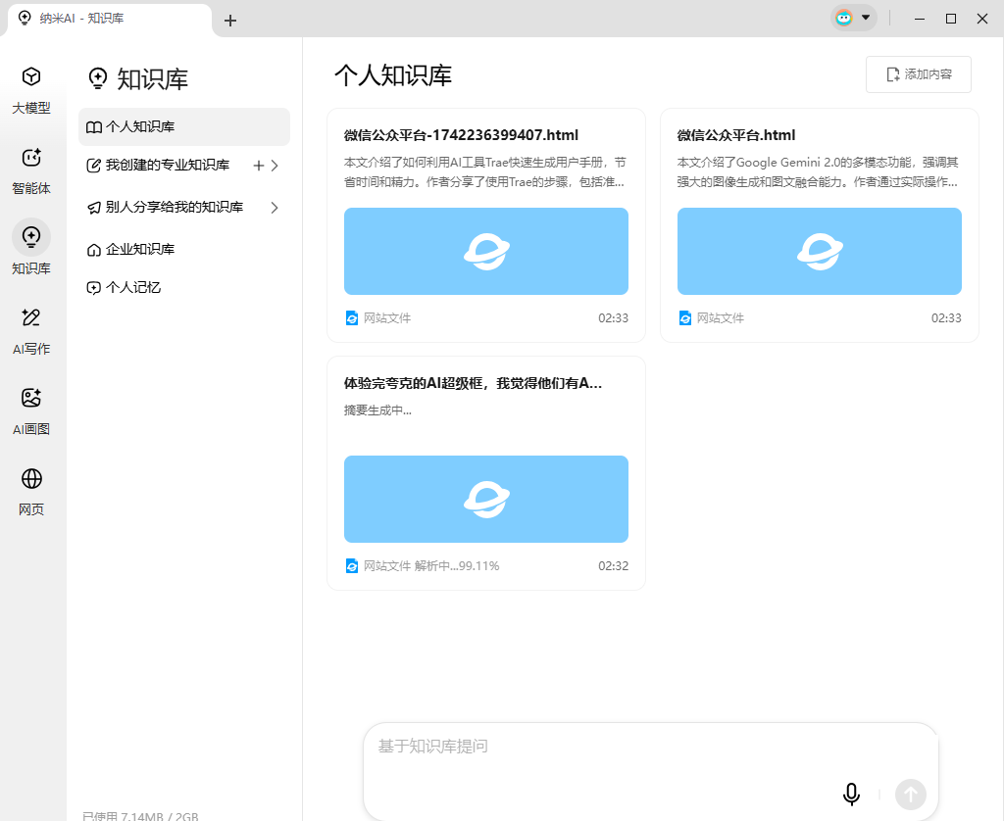
Task: Click the 个人知识库 page heading
Action: tap(393, 75)
